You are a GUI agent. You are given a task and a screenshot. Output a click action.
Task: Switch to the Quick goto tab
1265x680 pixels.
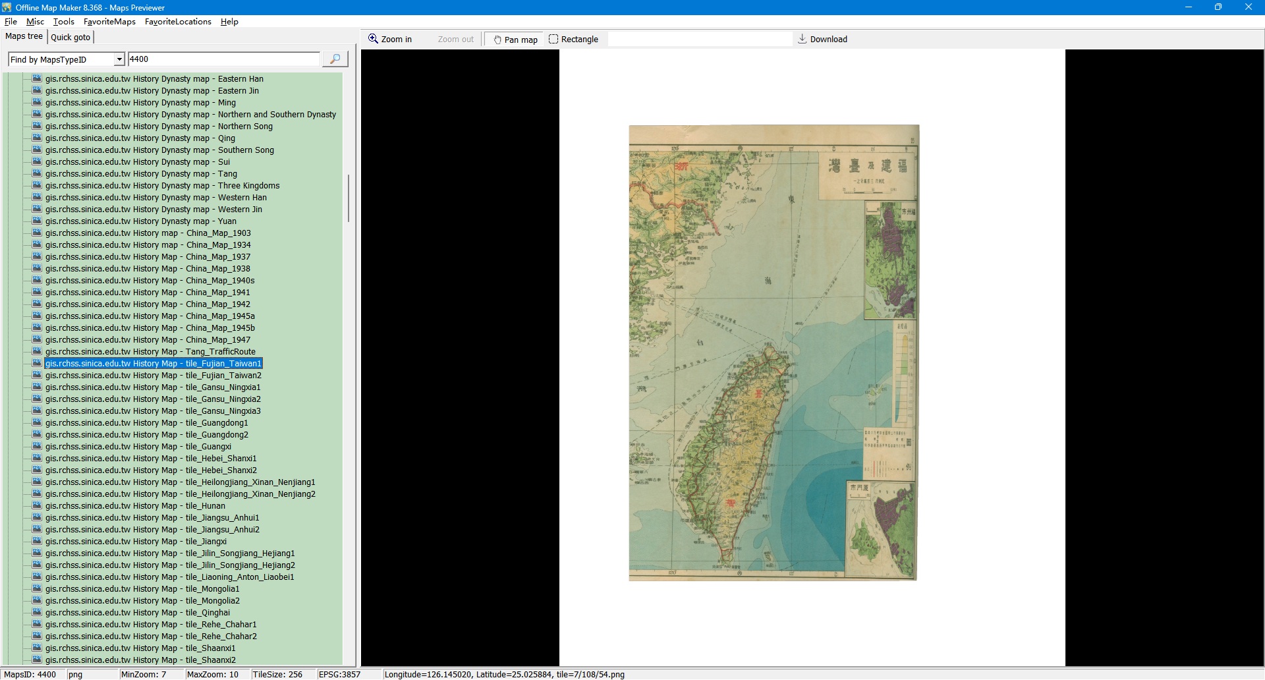click(70, 37)
